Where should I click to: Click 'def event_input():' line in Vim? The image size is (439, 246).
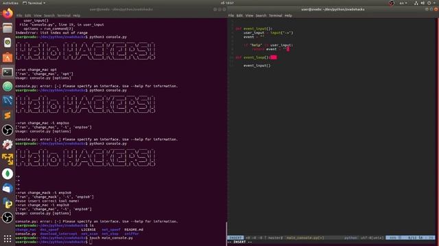coord(254,29)
